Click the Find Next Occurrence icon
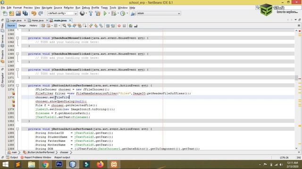The height and width of the screenshot is (169, 302). coord(75,26)
